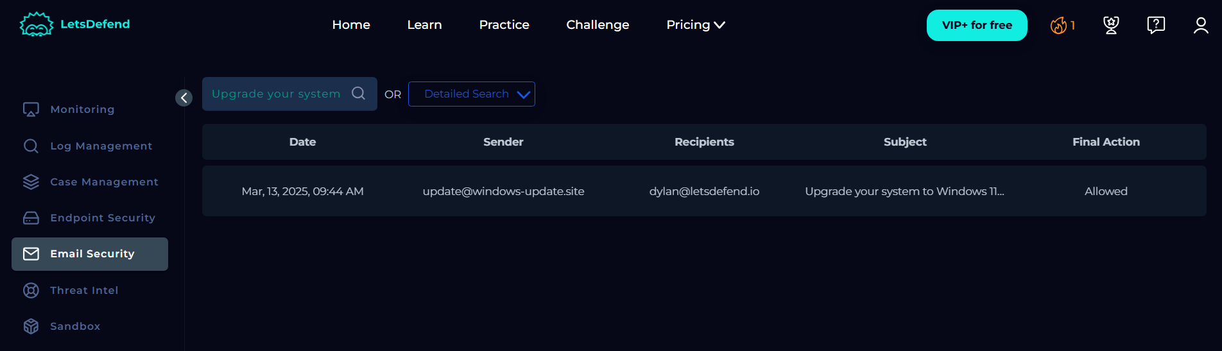Click the LetsDefend logo icon
Screen dimensions: 1222x351
point(37,24)
